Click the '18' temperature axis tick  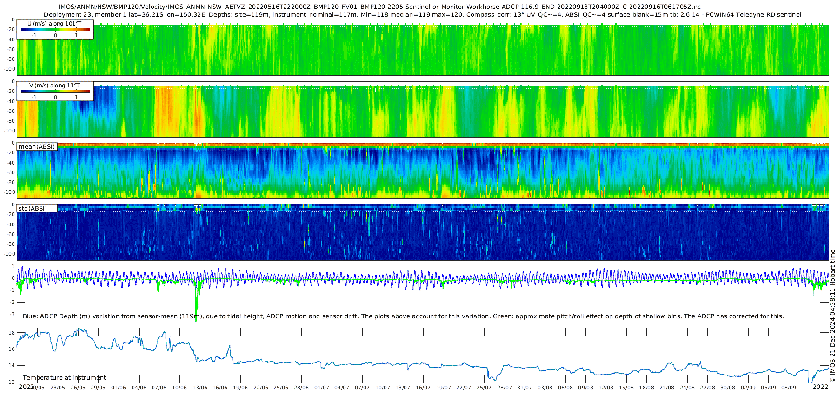point(12,333)
